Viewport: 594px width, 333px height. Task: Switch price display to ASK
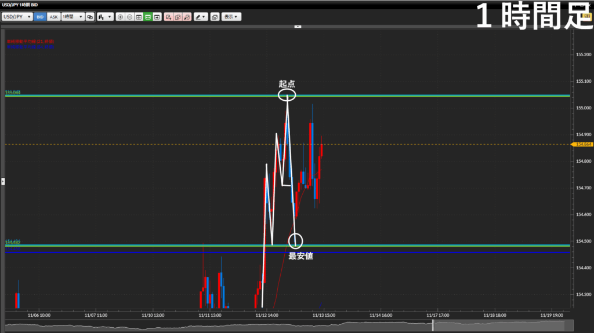pos(53,17)
